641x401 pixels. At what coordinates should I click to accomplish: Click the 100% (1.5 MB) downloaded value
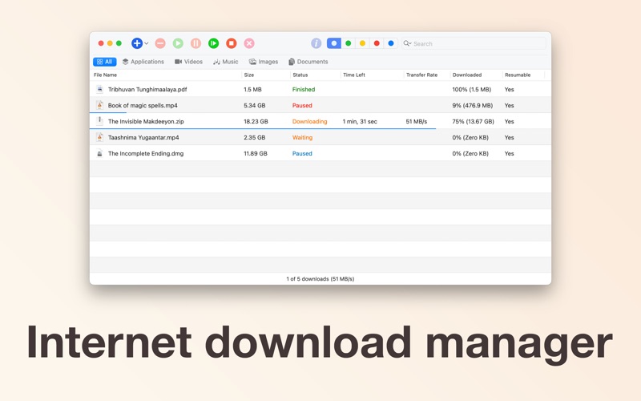coord(471,89)
